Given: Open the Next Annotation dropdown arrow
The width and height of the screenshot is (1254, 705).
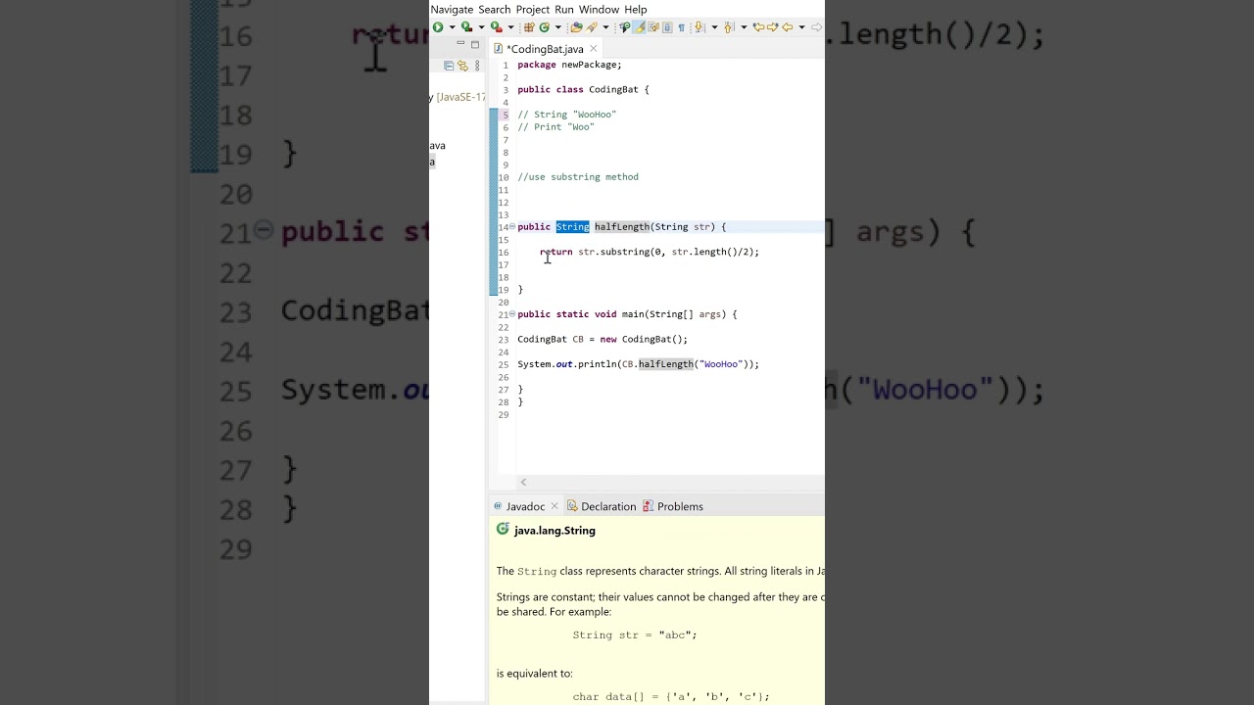Looking at the screenshot, I should pos(714,27).
